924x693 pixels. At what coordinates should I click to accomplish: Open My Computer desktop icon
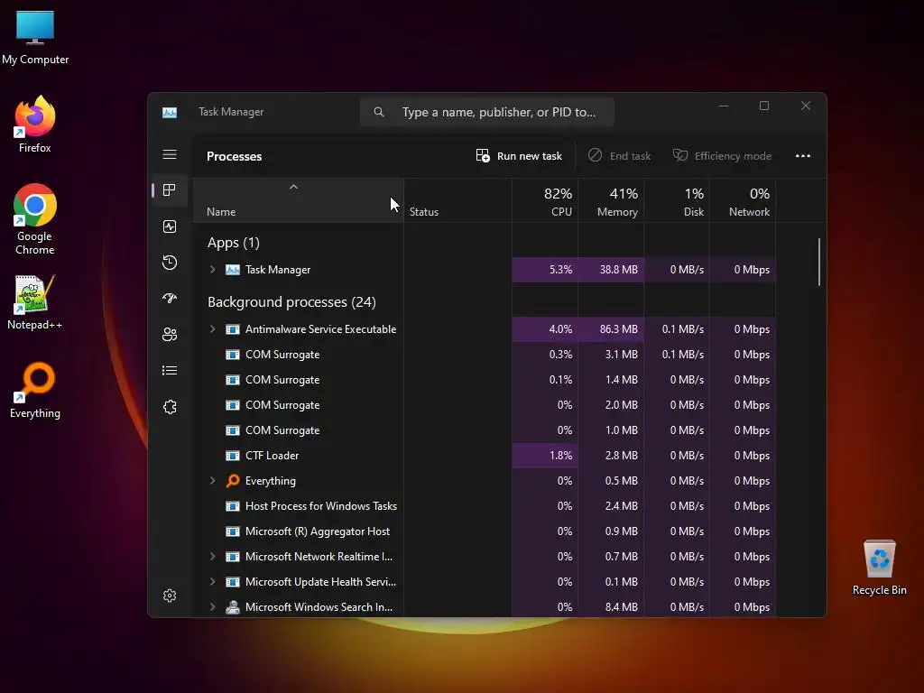pos(35,38)
